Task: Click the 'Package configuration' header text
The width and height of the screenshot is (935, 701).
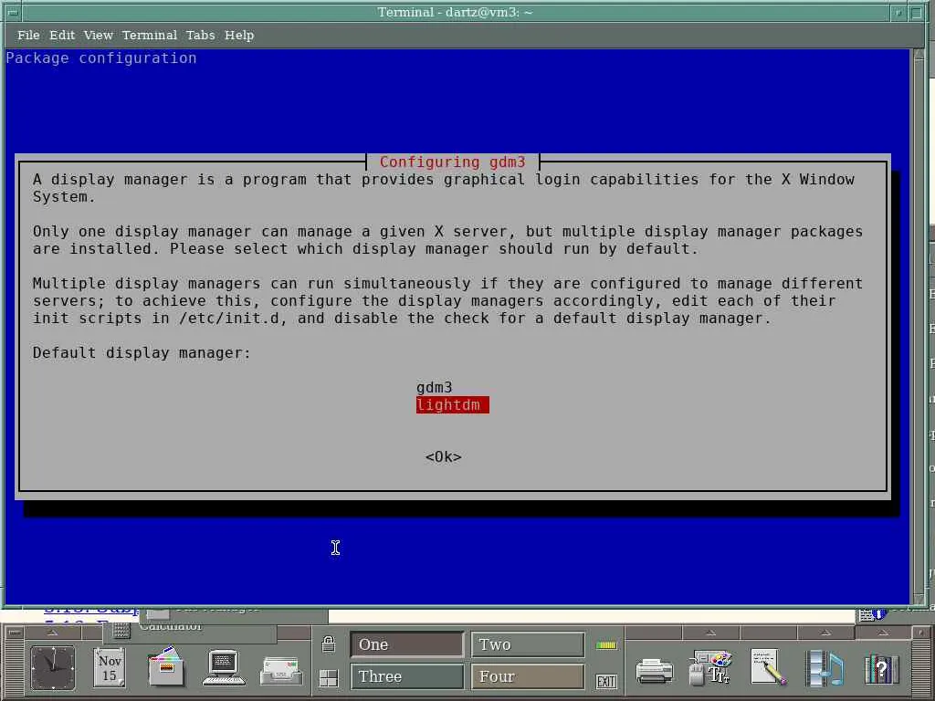Action: 100,58
